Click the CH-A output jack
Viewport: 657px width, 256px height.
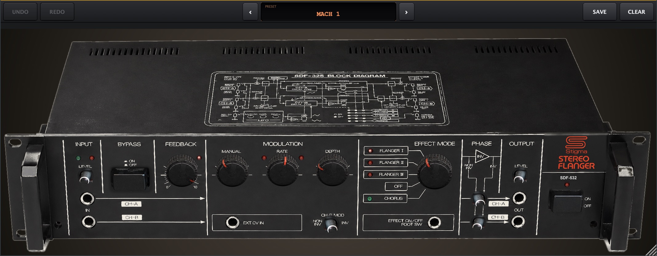coord(519,198)
